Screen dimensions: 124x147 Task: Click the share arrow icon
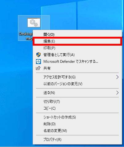click(38, 68)
